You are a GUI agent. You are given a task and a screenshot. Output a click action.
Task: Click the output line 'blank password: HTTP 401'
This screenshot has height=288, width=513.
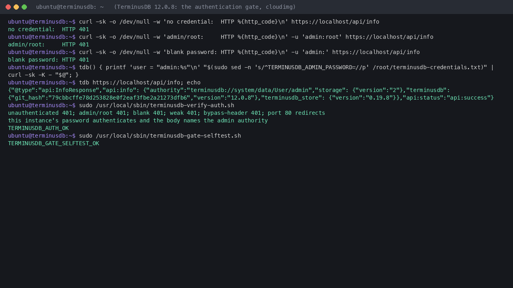point(48,60)
